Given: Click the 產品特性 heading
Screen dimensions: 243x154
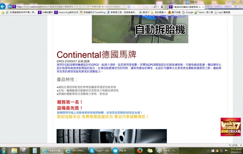Looking at the screenshot, I should pyautogui.click(x=67, y=80).
